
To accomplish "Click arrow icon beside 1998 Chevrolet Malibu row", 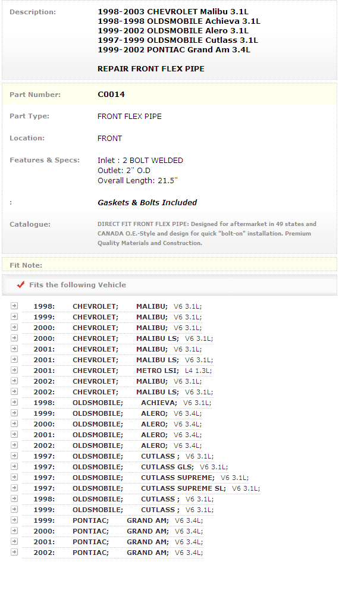I will pos(14,306).
